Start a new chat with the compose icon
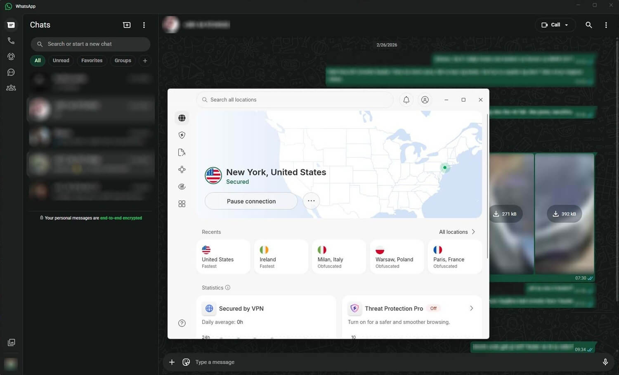 tap(127, 25)
